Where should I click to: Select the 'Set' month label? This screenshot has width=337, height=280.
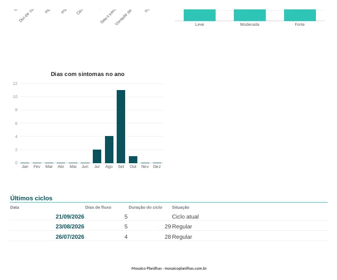(121, 166)
